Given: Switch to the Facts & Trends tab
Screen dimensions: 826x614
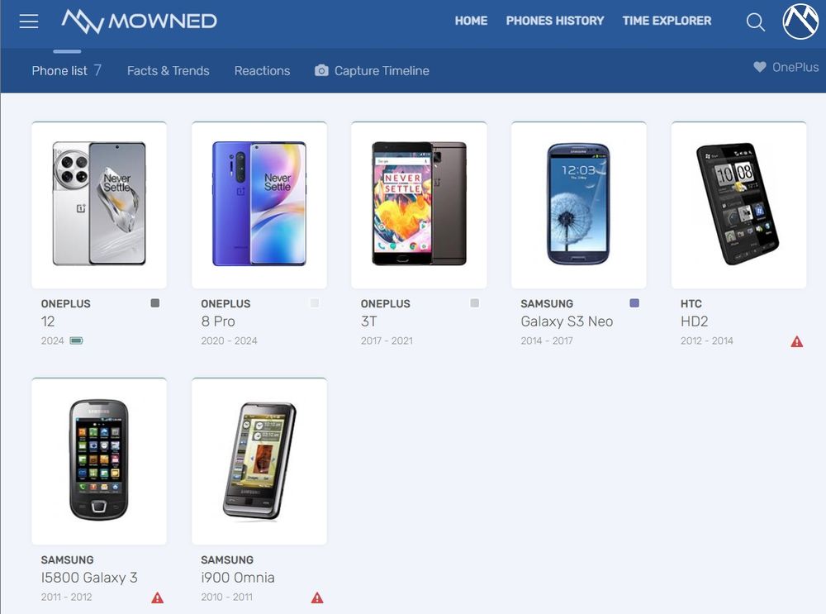Looking at the screenshot, I should 168,70.
